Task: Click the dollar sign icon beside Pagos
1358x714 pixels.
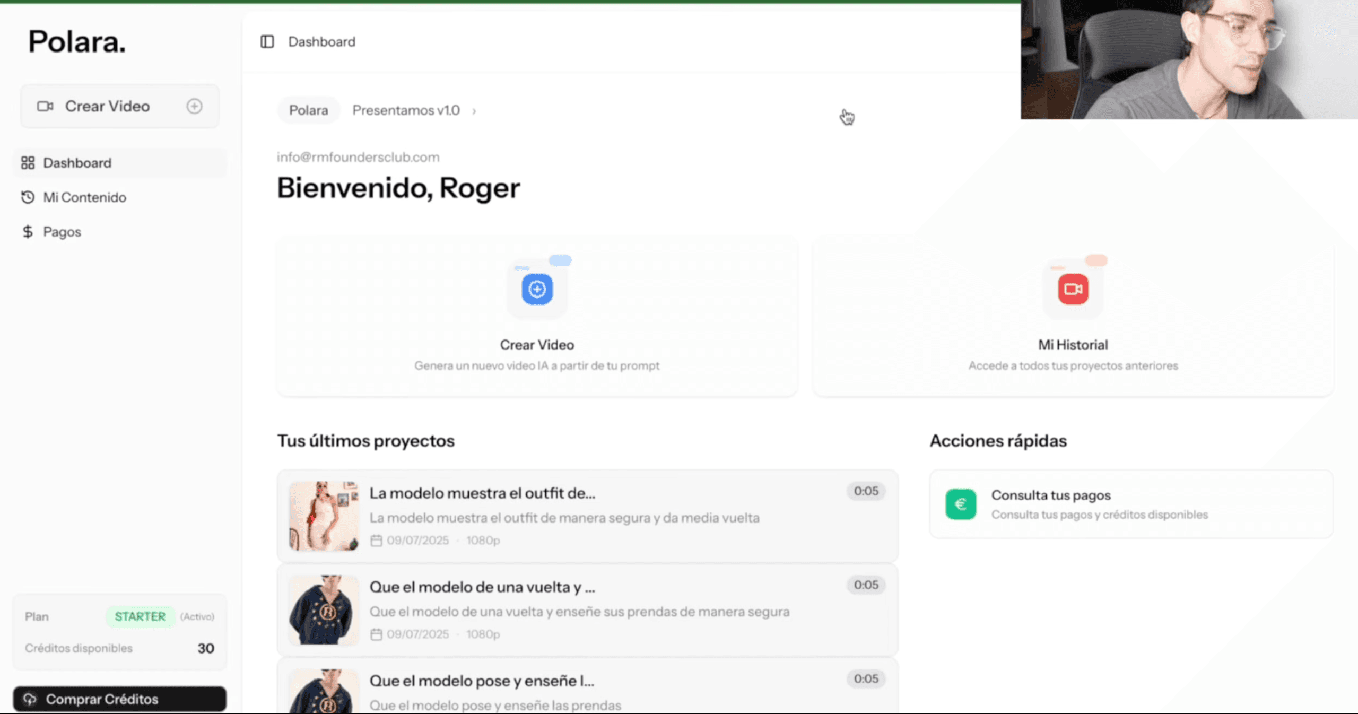Action: [x=28, y=231]
